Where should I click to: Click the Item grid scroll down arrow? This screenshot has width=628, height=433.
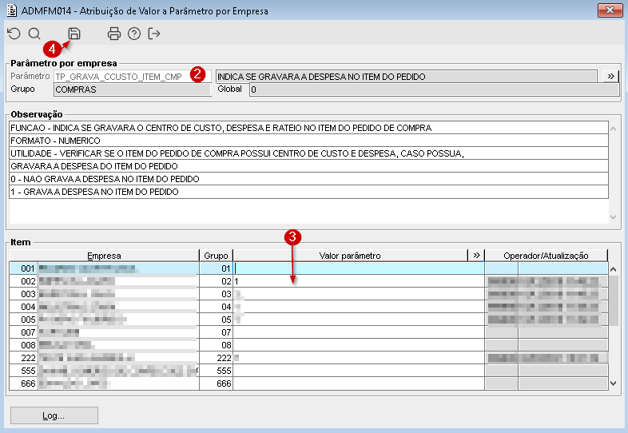[613, 383]
